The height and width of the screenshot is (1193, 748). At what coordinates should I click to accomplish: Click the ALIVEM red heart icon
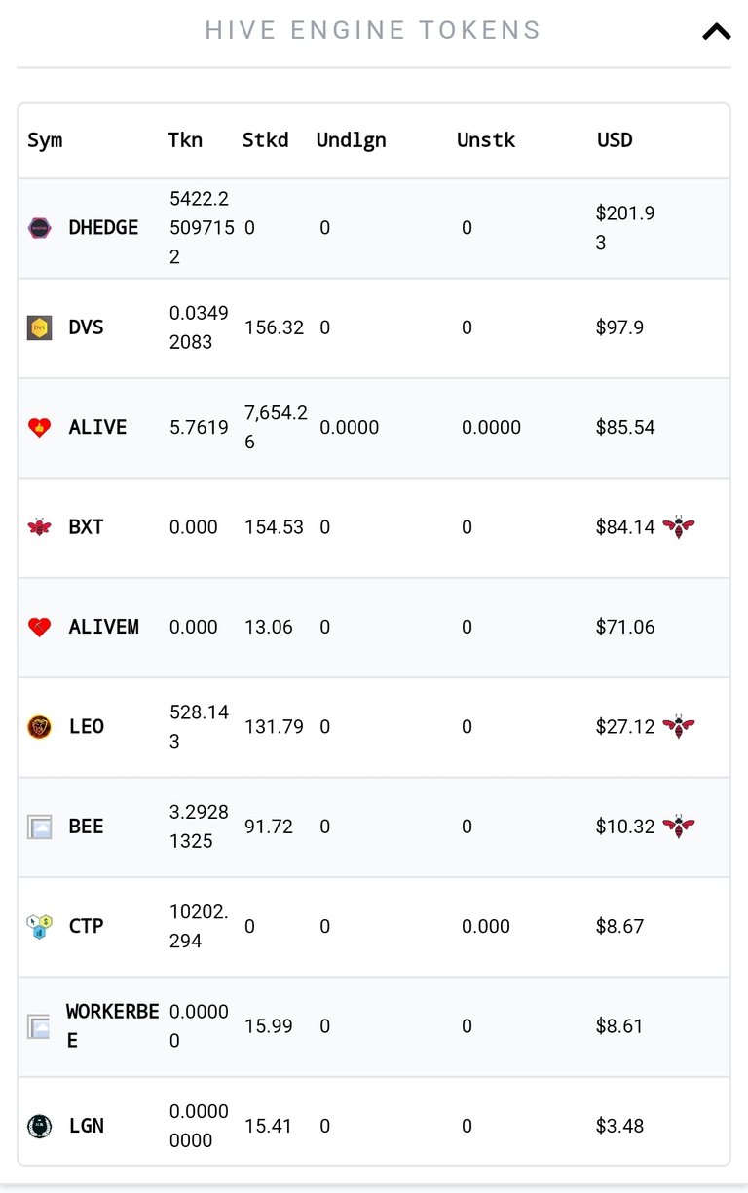click(39, 627)
